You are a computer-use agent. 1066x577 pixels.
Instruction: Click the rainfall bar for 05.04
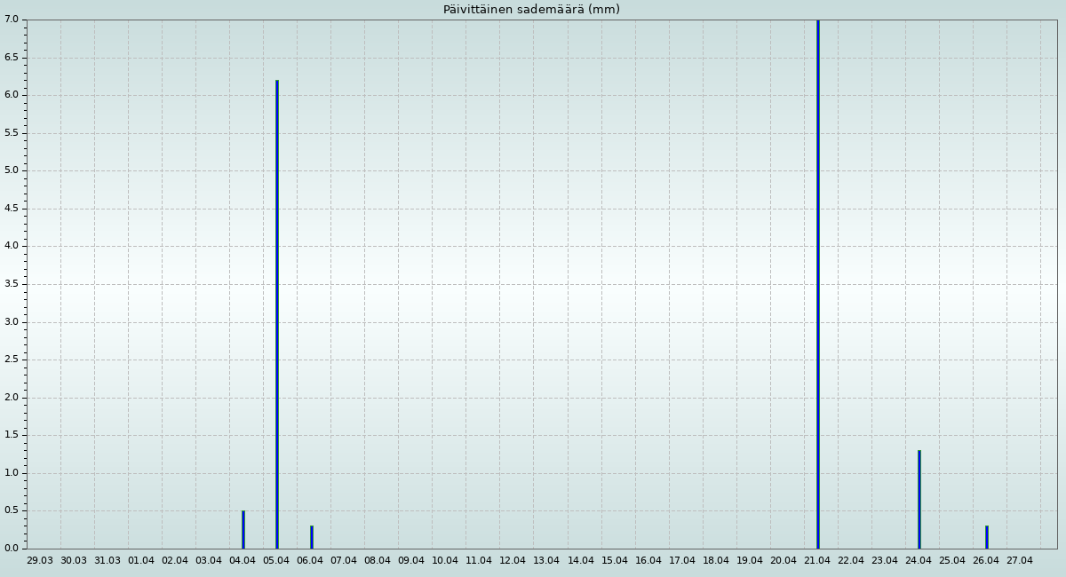pyautogui.click(x=277, y=314)
